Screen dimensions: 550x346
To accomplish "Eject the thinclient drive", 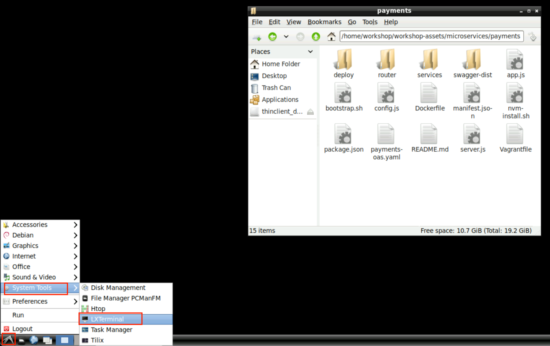I will pos(310,112).
